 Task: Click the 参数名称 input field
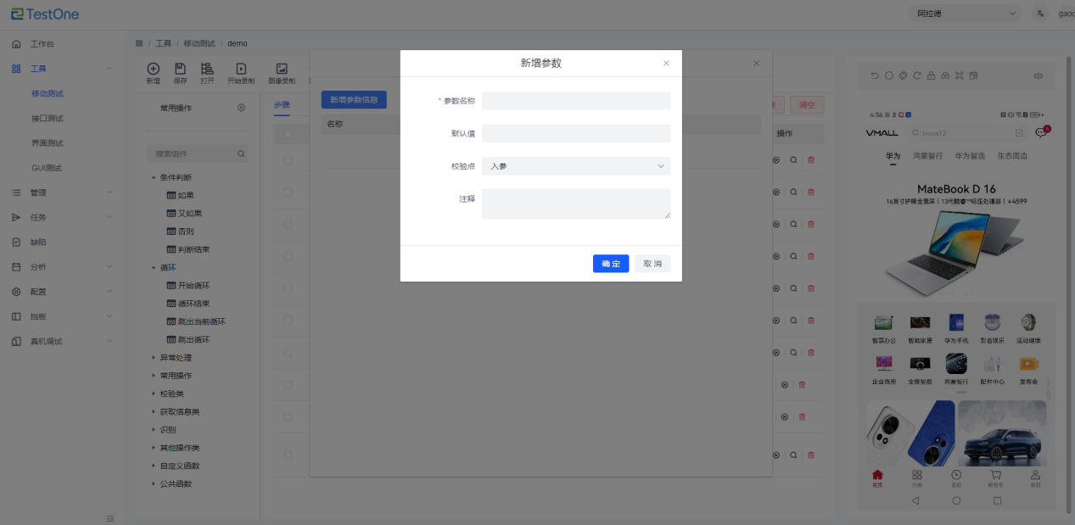click(x=575, y=101)
